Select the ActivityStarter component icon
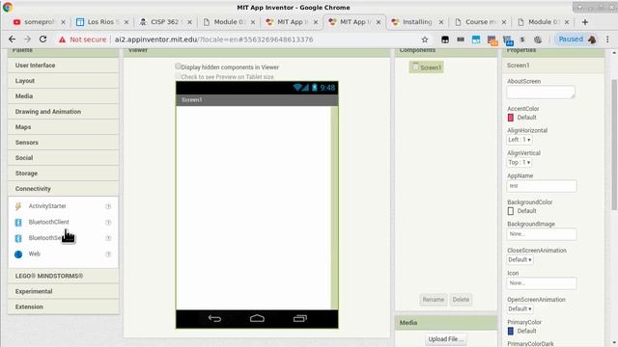This screenshot has width=618, height=347. coord(18,206)
